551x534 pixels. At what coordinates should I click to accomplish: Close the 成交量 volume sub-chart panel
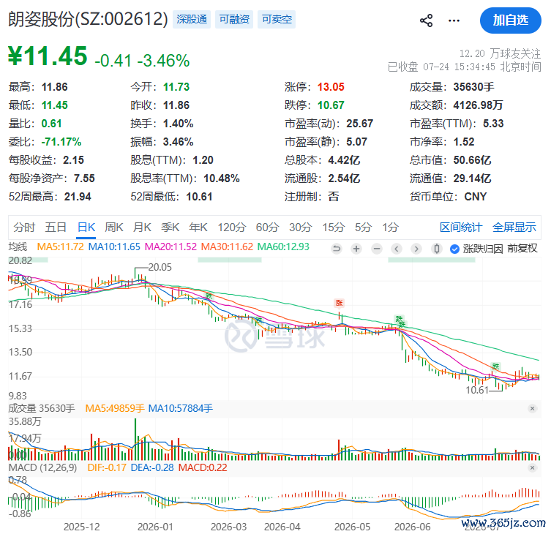(x=532, y=408)
